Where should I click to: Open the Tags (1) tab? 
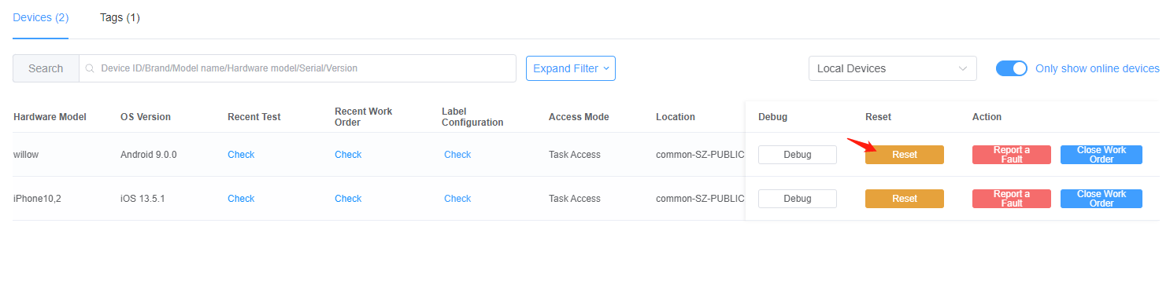point(120,17)
